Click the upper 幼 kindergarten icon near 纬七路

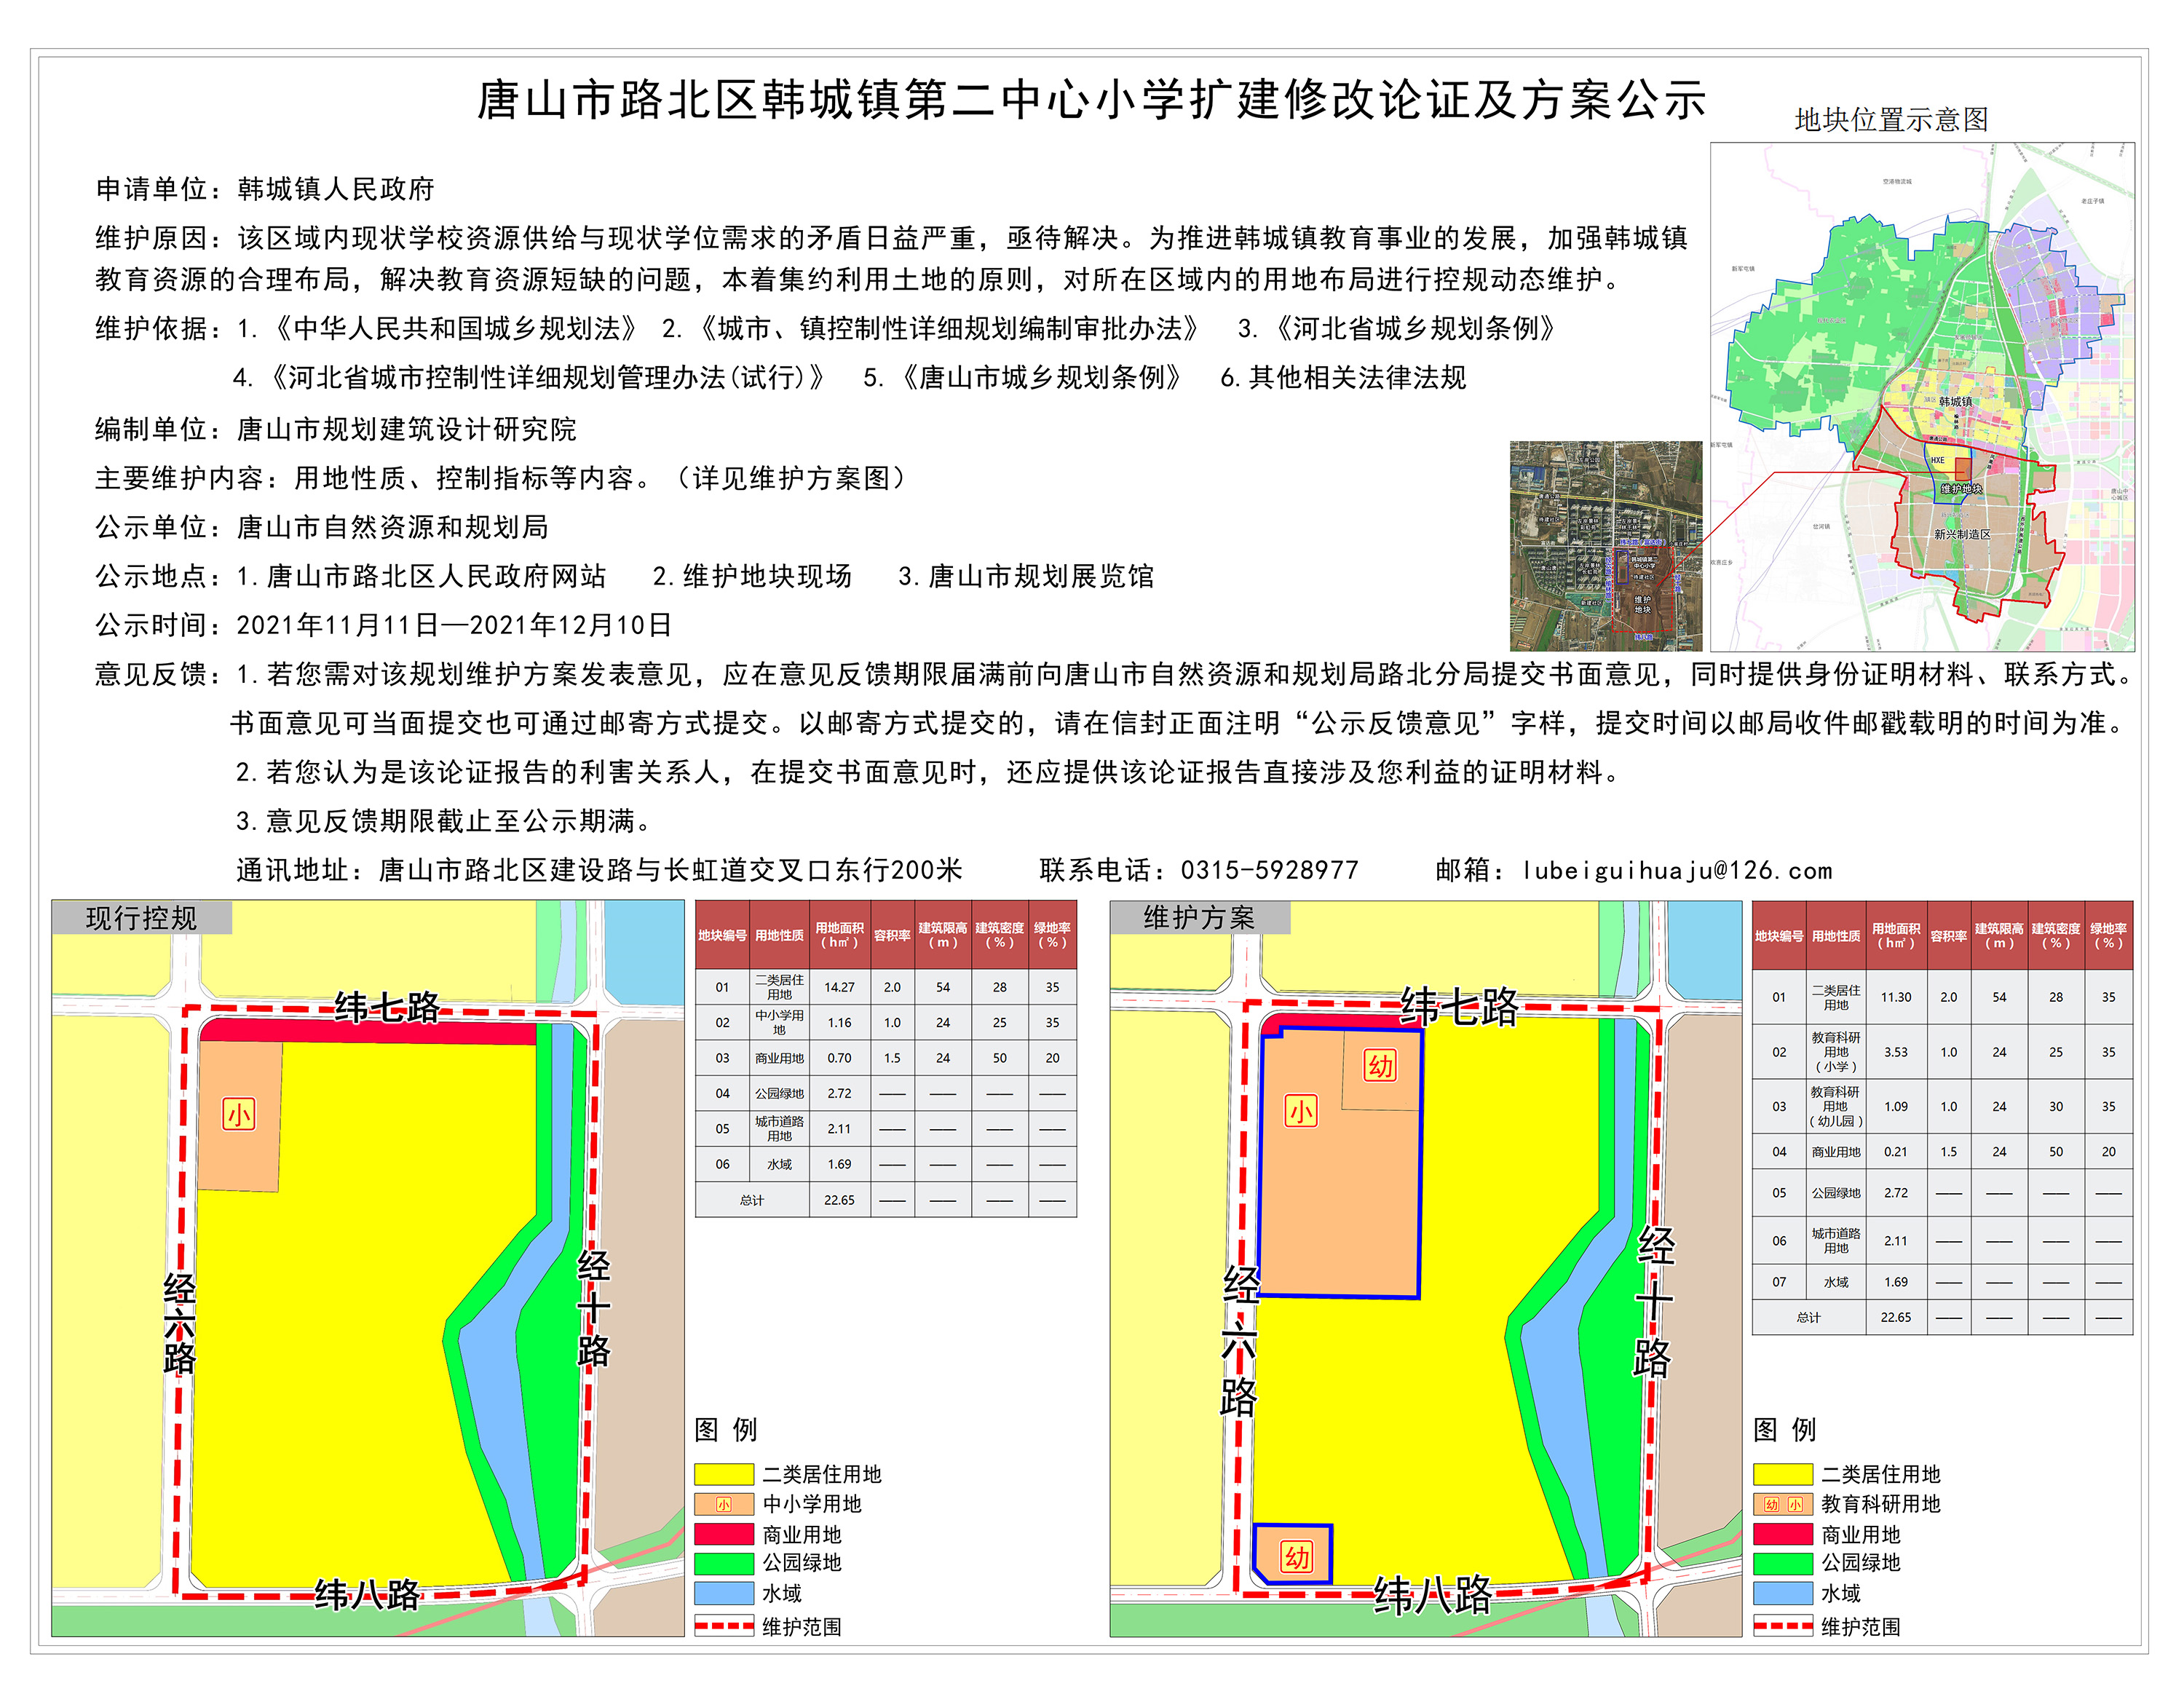tap(1380, 1066)
